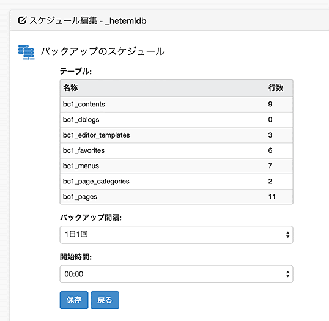Select the bc1_contents table row

coord(176,105)
